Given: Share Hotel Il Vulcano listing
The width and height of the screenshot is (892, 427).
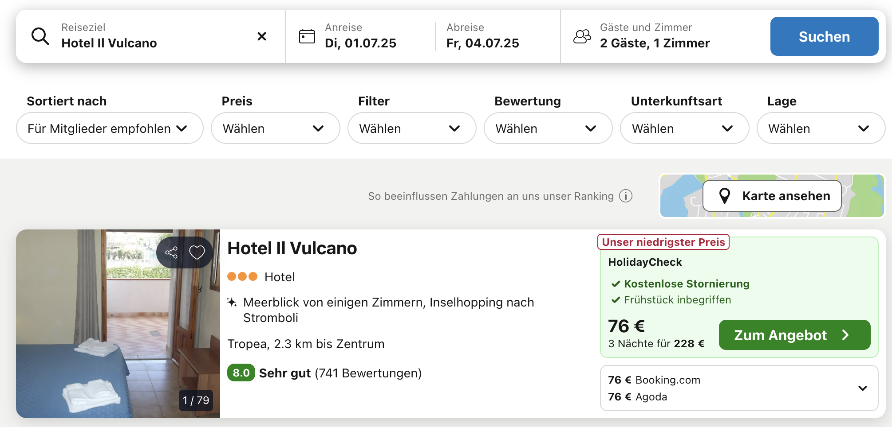Looking at the screenshot, I should click(x=171, y=252).
